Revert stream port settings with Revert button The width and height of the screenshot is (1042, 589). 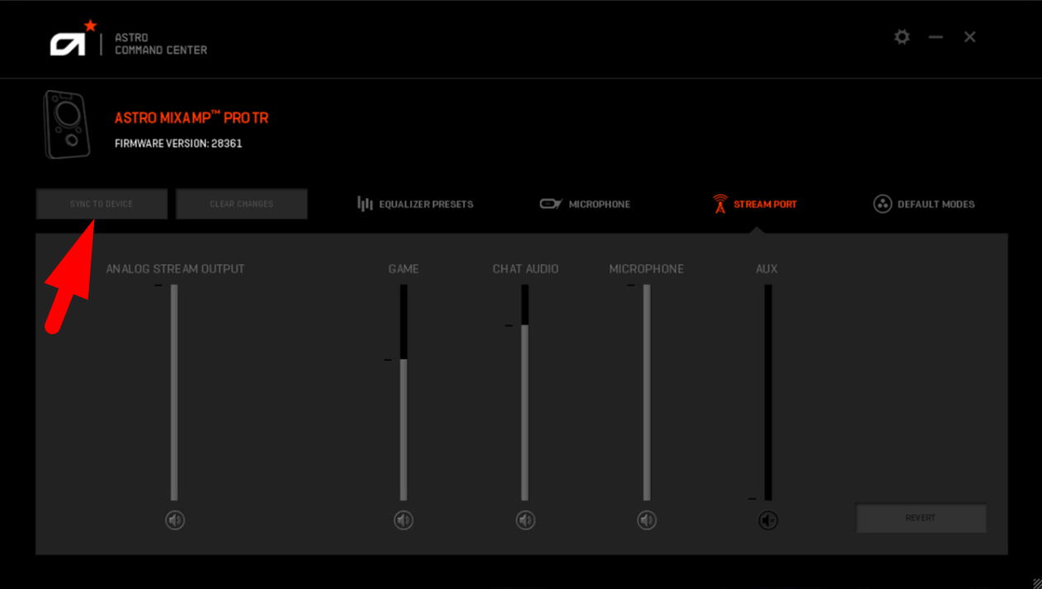coord(921,518)
